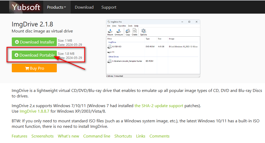265x143 pixels.
Task: Click the Drive column header
Action: [x=109, y=39]
